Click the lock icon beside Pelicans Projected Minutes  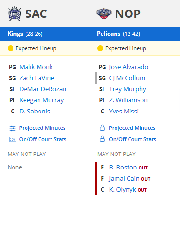(x=102, y=128)
